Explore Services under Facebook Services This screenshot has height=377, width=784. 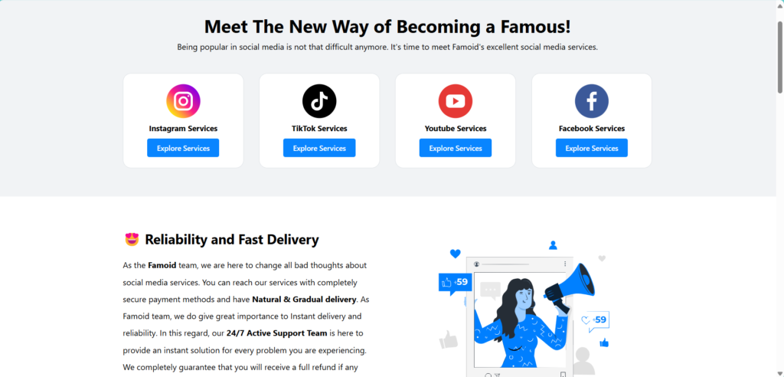coord(592,148)
